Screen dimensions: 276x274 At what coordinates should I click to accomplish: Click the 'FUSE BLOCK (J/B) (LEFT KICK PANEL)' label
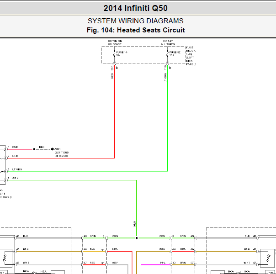191,56
